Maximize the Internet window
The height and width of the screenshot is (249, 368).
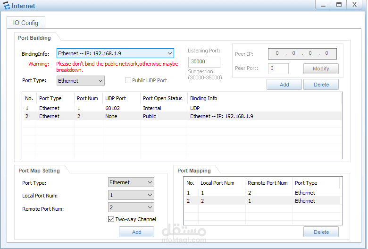tap(339, 5)
